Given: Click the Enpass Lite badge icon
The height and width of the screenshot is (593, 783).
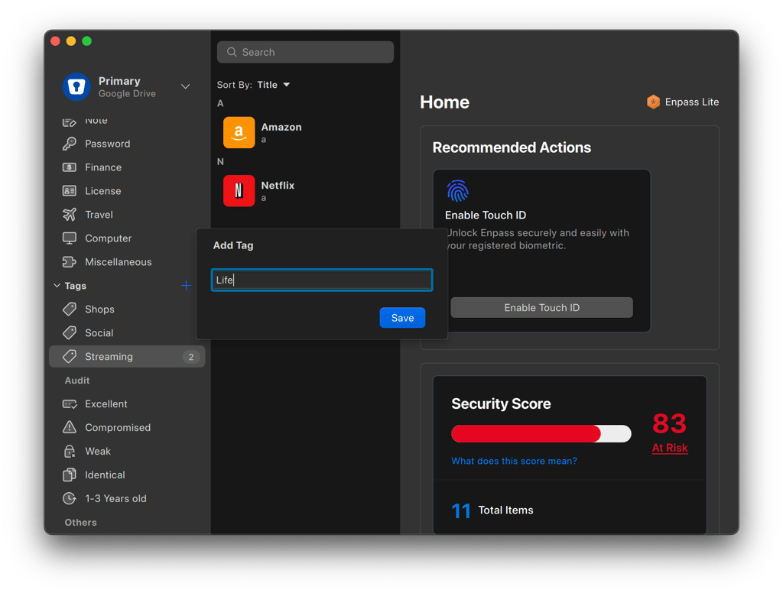Looking at the screenshot, I should [x=653, y=102].
